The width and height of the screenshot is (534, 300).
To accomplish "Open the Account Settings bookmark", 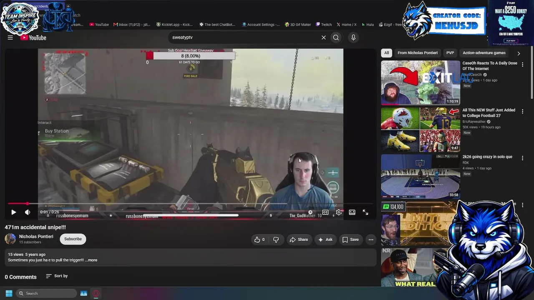I will pyautogui.click(x=261, y=25).
